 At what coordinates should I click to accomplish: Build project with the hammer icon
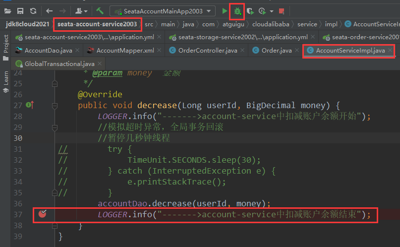pos(100,11)
